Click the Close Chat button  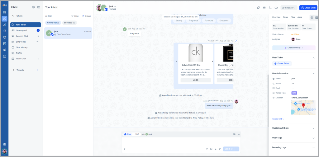(308, 8)
